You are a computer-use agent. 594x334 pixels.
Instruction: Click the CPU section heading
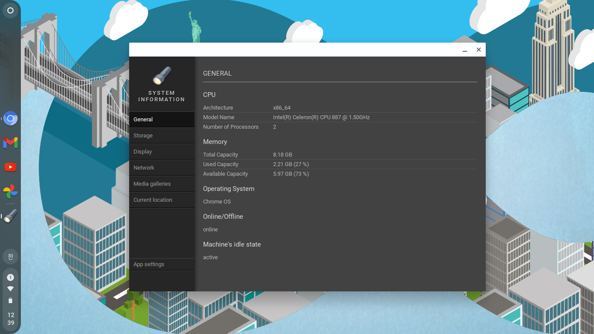click(x=209, y=95)
